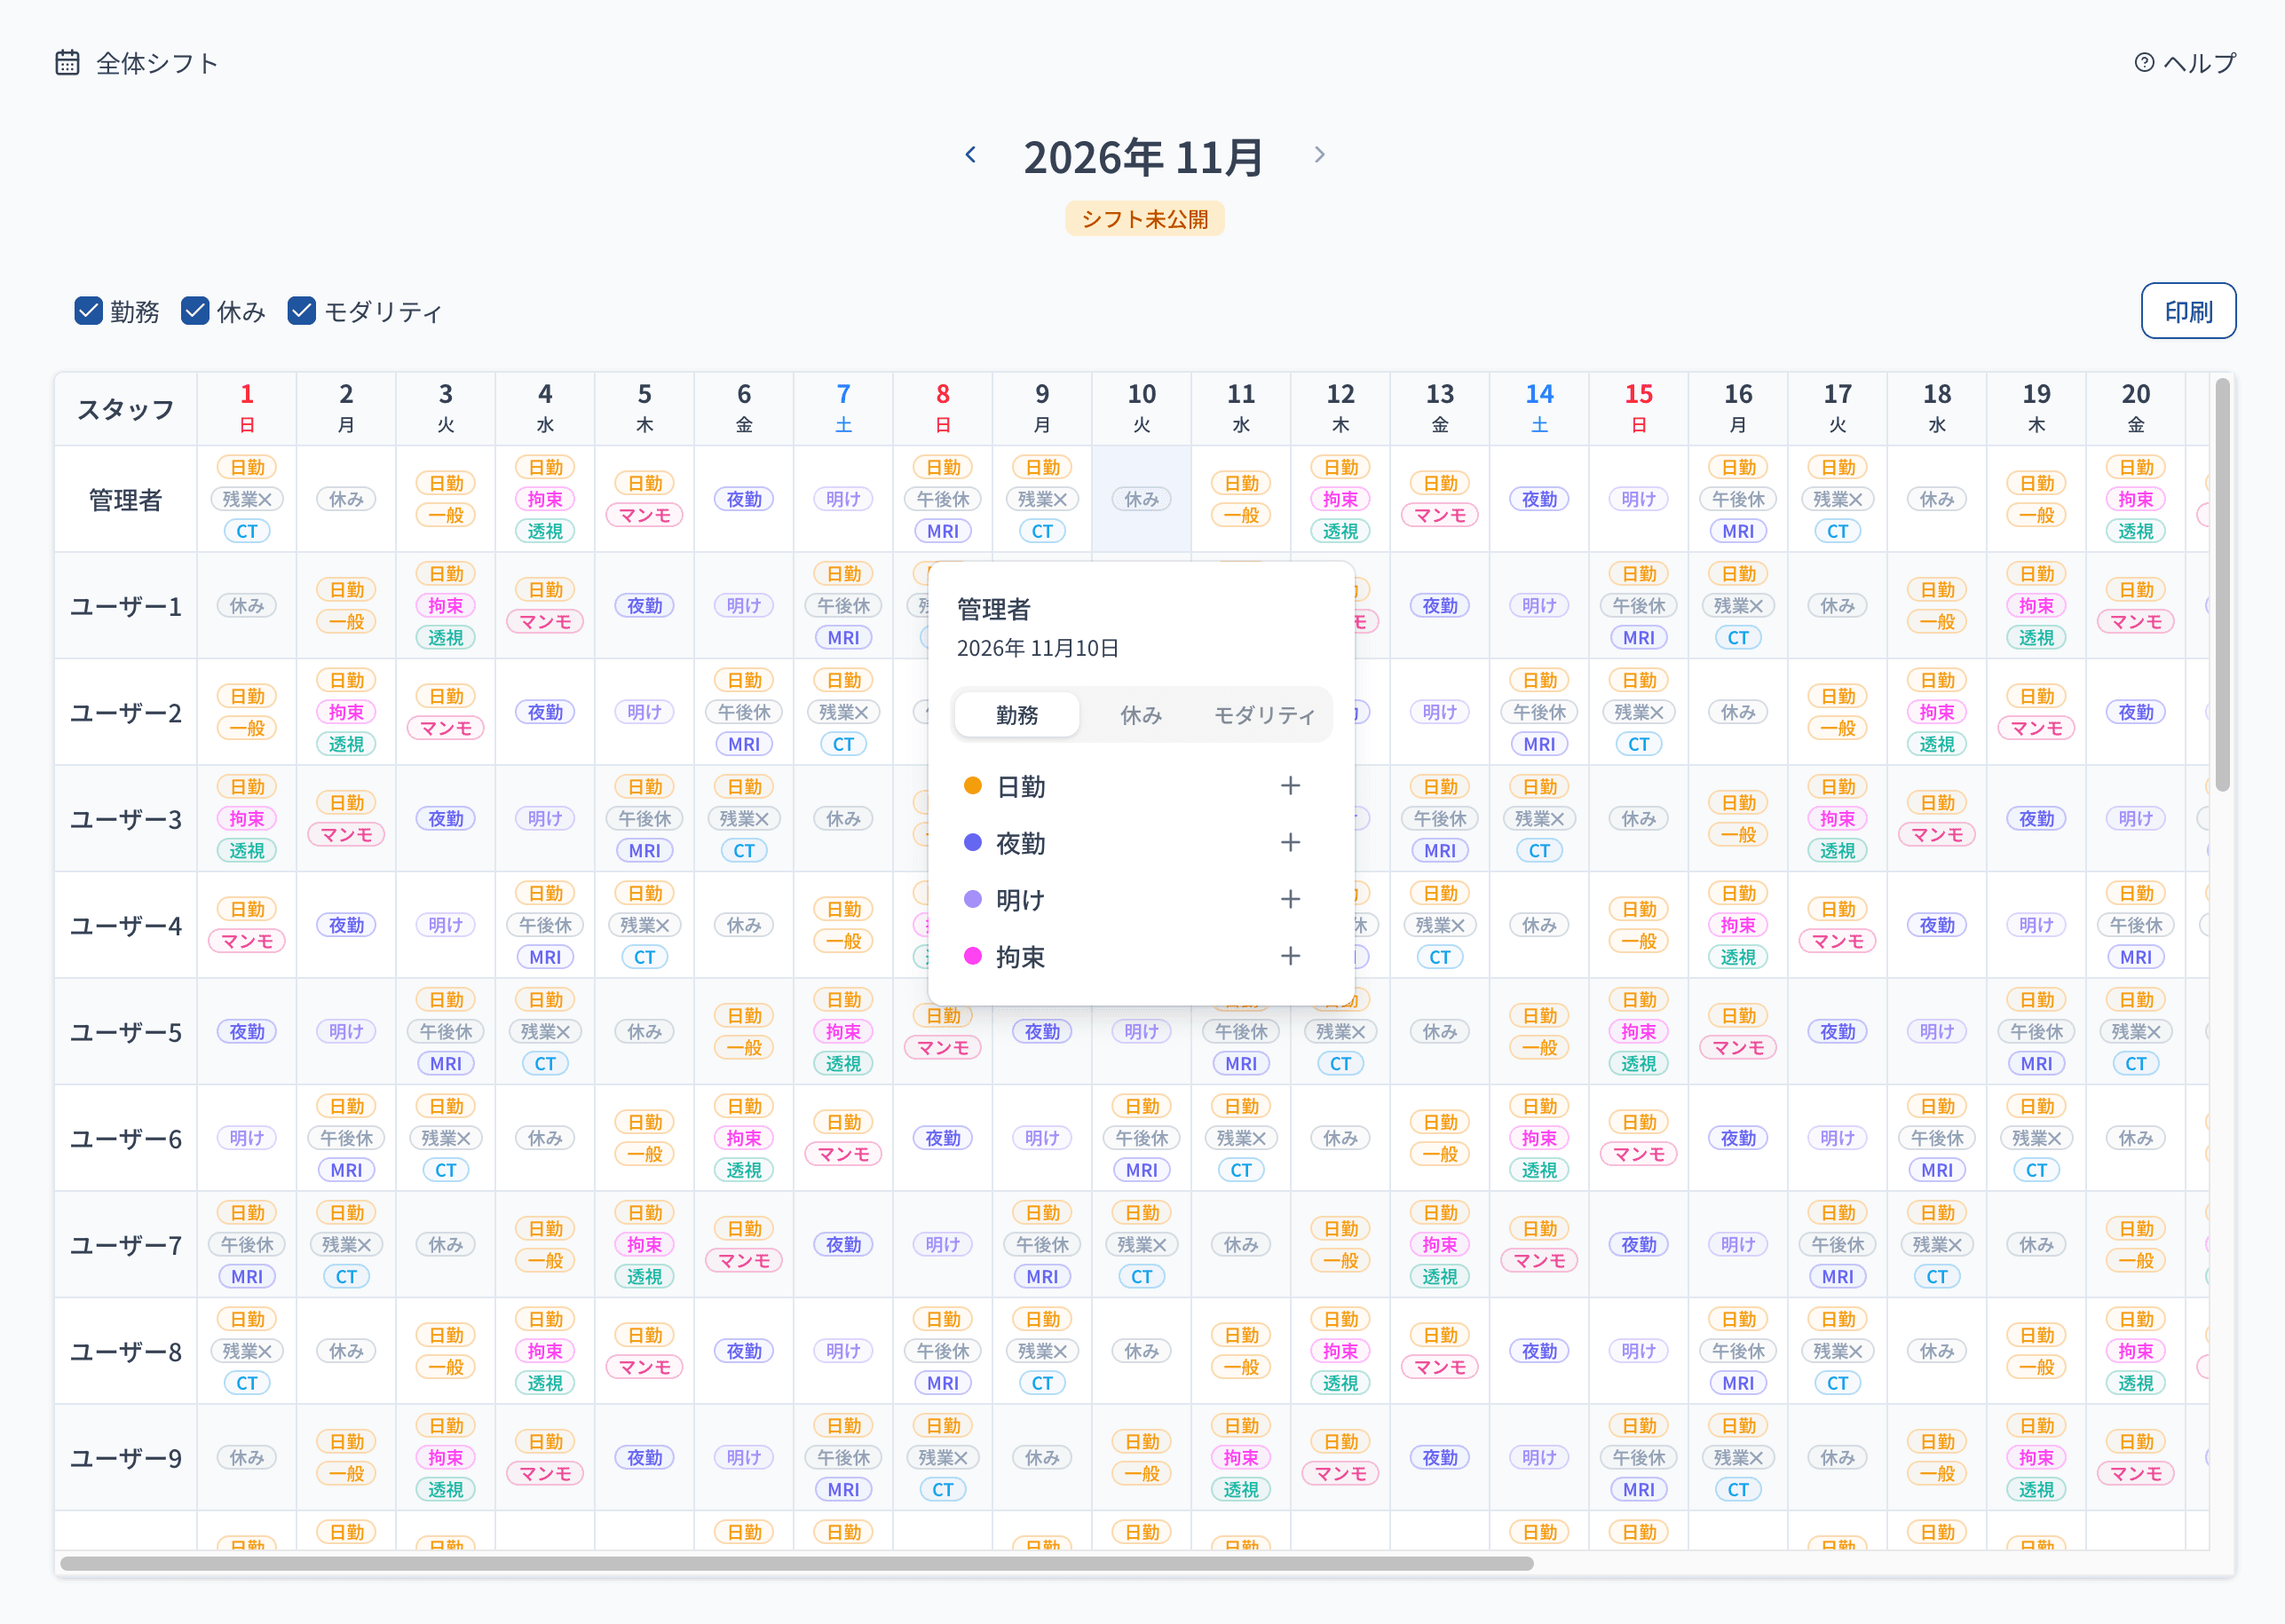
Task: Click the スタッフ column header
Action: 126,409
